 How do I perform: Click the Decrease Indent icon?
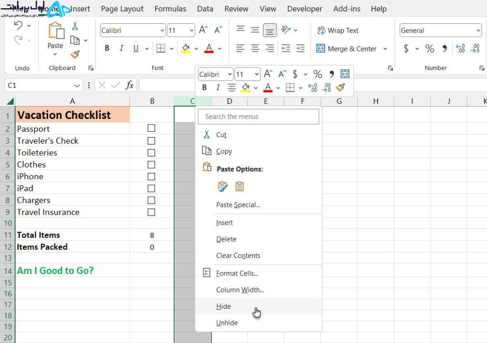[285, 49]
